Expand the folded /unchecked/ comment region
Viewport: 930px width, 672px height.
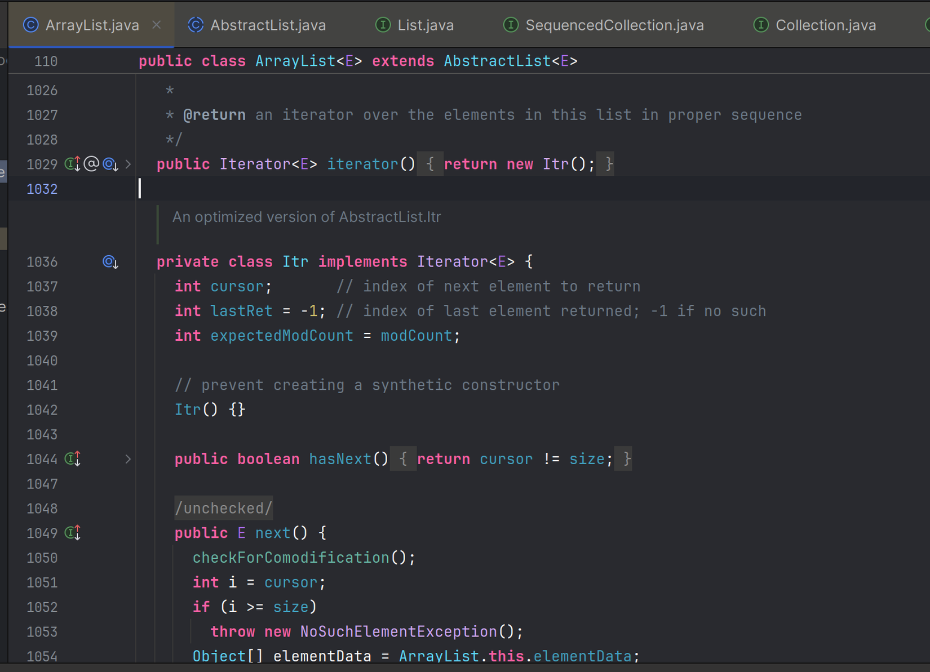(x=223, y=508)
